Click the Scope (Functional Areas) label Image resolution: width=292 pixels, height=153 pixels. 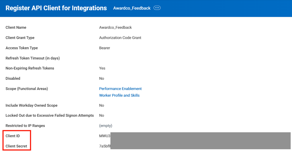click(27, 89)
